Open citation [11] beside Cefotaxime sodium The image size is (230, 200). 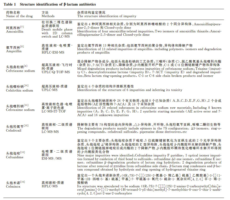[x=26, y=105]
